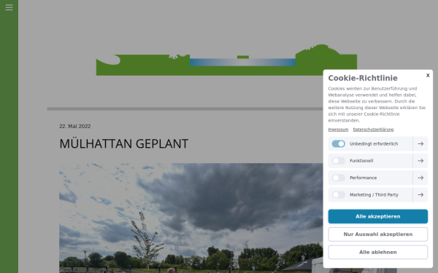Click the Alle ablehnen button
The image size is (438, 273).
[377, 252]
